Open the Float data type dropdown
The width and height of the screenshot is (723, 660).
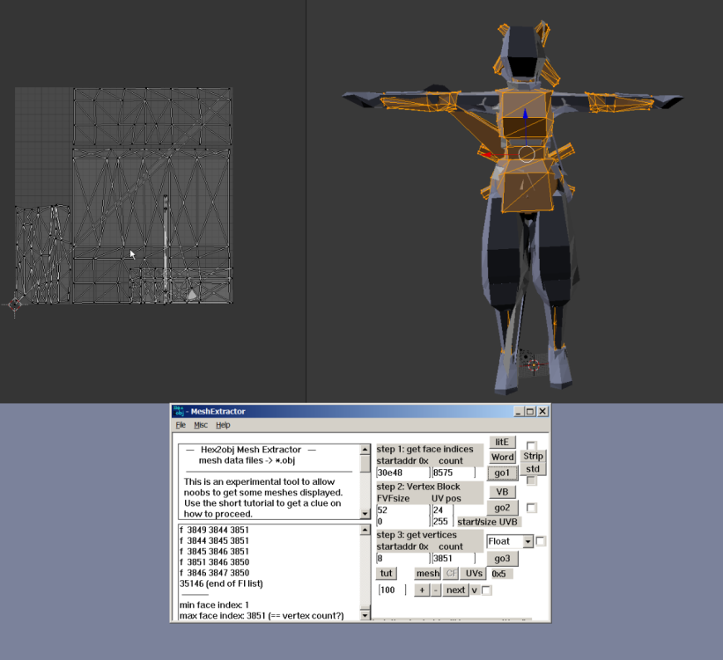528,541
